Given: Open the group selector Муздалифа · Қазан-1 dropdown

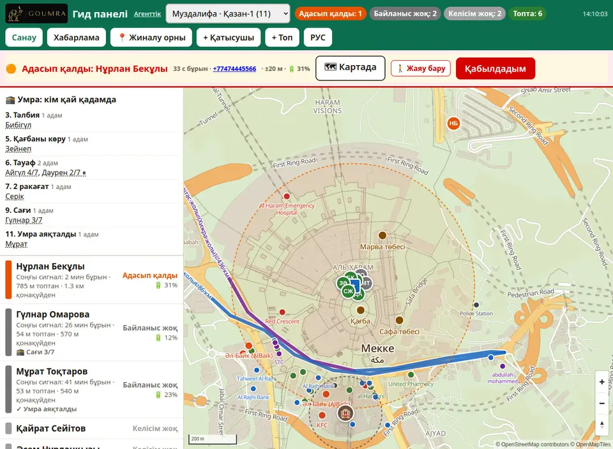Looking at the screenshot, I should point(228,13).
